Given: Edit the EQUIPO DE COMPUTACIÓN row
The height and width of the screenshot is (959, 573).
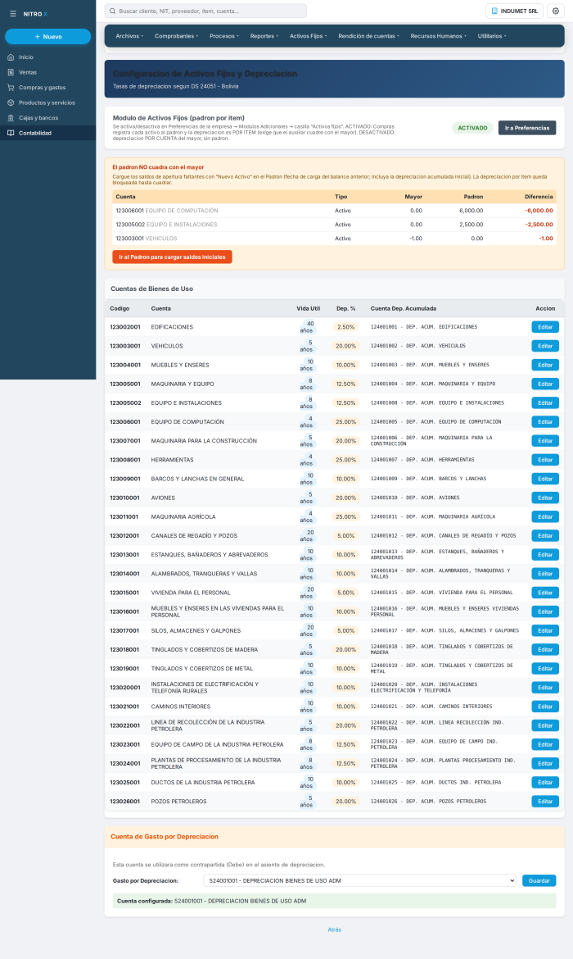Looking at the screenshot, I should click(545, 422).
